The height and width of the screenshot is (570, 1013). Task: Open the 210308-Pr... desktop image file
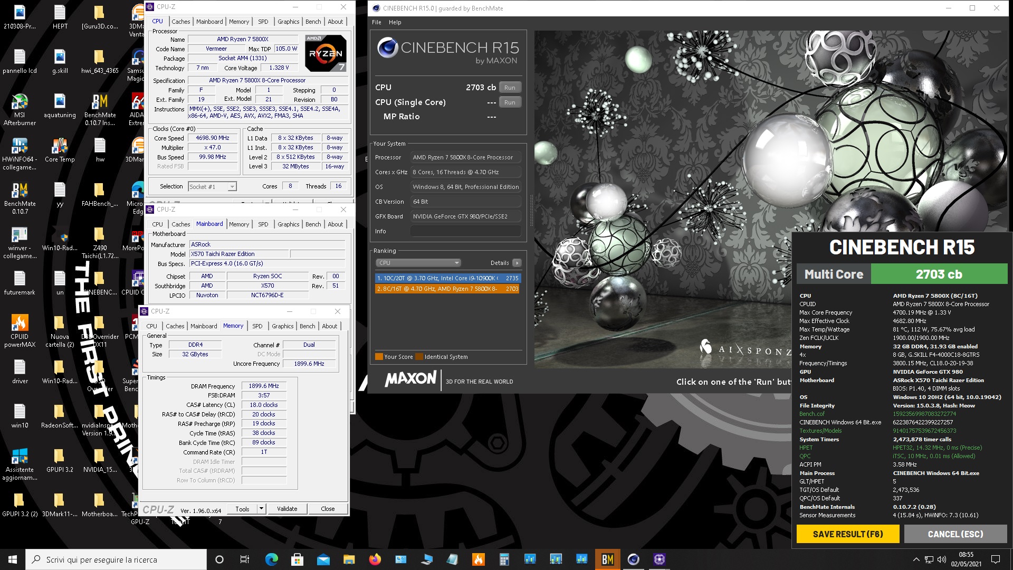[20, 17]
